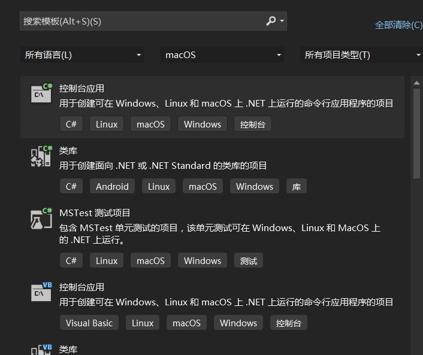
Task: Select the MSTest 测试项目 title
Action: tap(95, 213)
